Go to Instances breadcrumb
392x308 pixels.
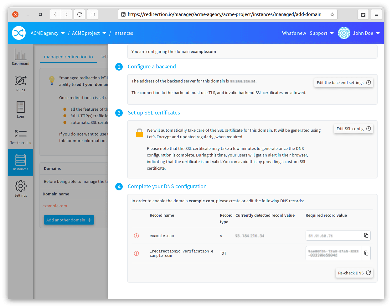tap(123, 33)
